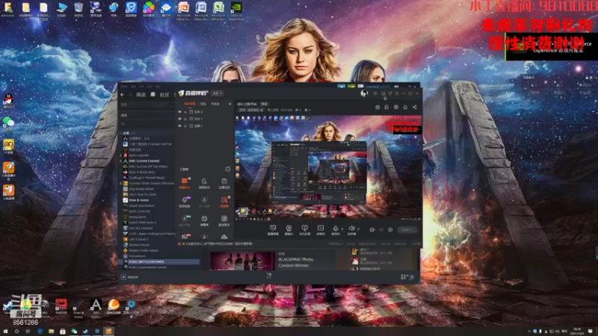This screenshot has width=598, height=336.
Task: Select Apex Legends in Steam library
Action: (138, 155)
